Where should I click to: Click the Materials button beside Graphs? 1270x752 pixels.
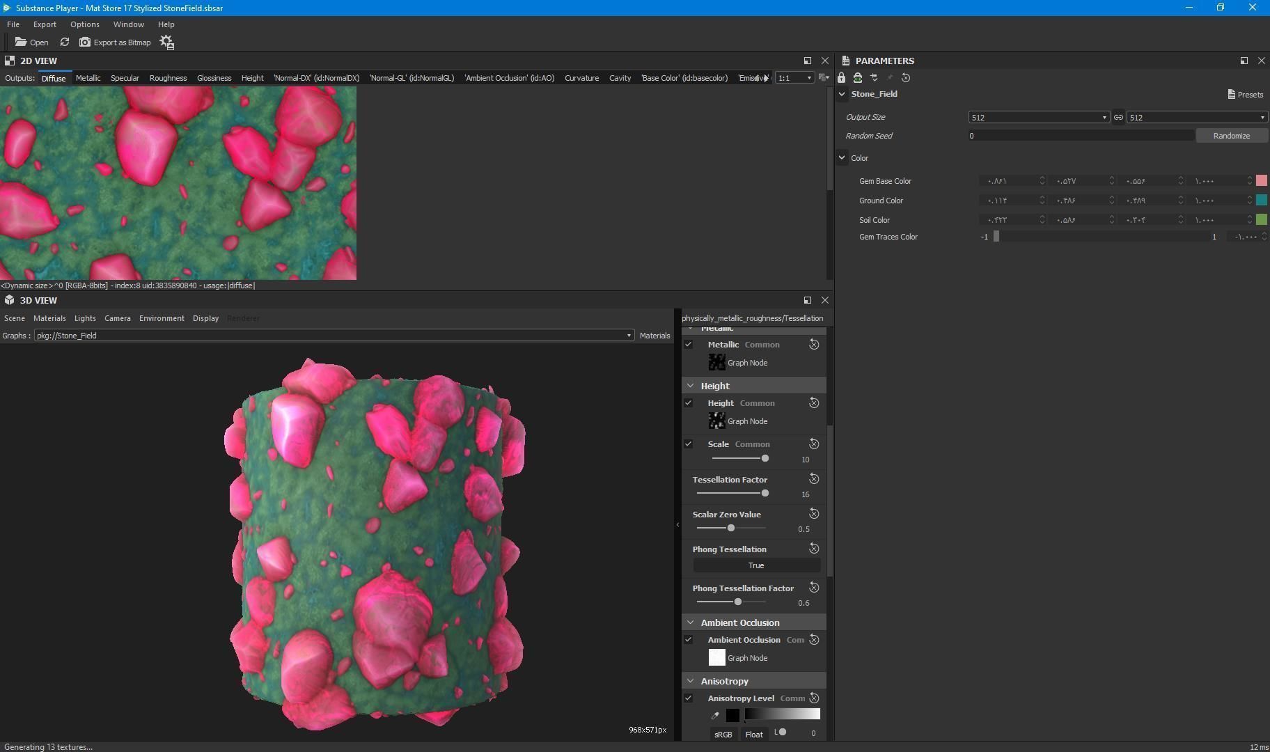pyautogui.click(x=654, y=336)
